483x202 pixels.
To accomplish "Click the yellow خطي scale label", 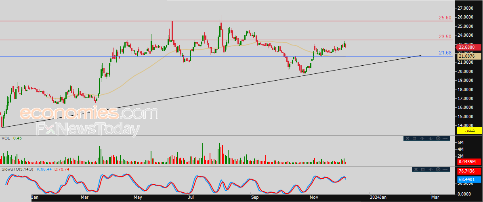I will [x=469, y=131].
